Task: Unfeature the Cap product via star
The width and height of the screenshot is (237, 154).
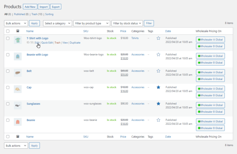Action: (x=158, y=87)
